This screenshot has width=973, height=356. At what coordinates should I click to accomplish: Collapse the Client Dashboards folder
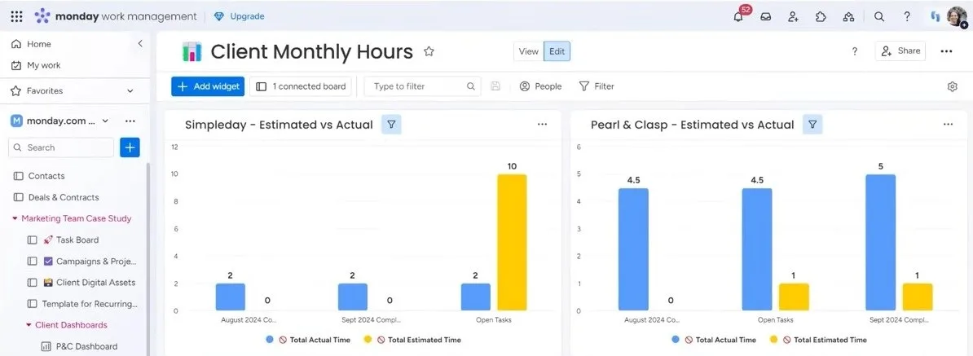29,325
